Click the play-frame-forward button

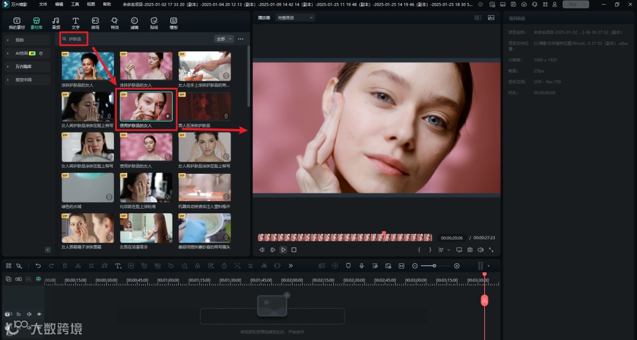(x=272, y=250)
